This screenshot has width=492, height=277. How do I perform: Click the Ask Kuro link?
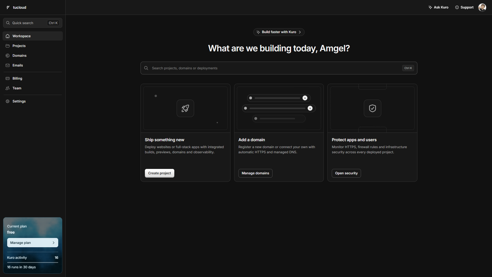point(438,7)
